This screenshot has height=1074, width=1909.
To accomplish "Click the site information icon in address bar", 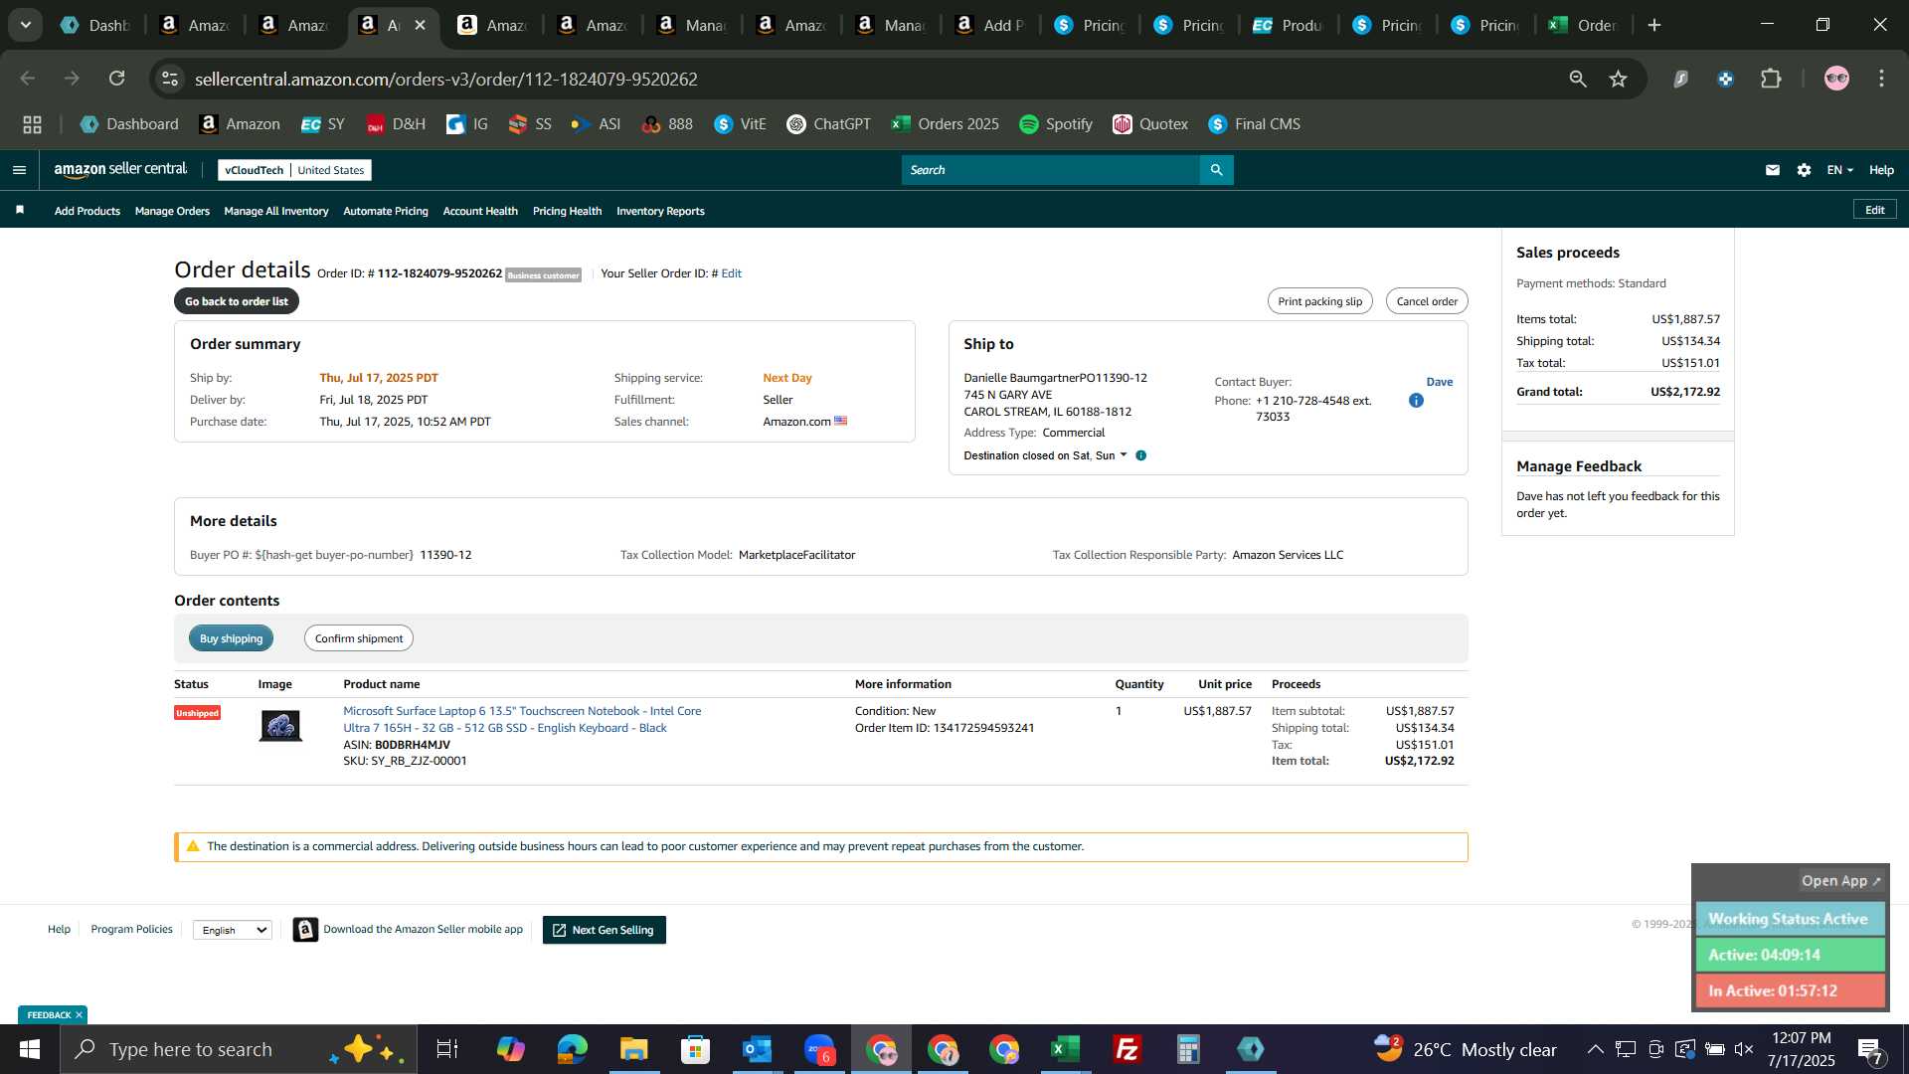I will pyautogui.click(x=171, y=79).
